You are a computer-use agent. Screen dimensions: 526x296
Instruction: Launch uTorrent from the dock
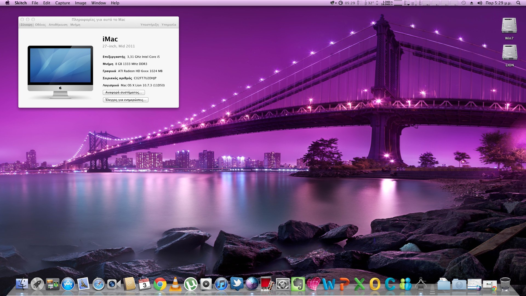click(191, 284)
